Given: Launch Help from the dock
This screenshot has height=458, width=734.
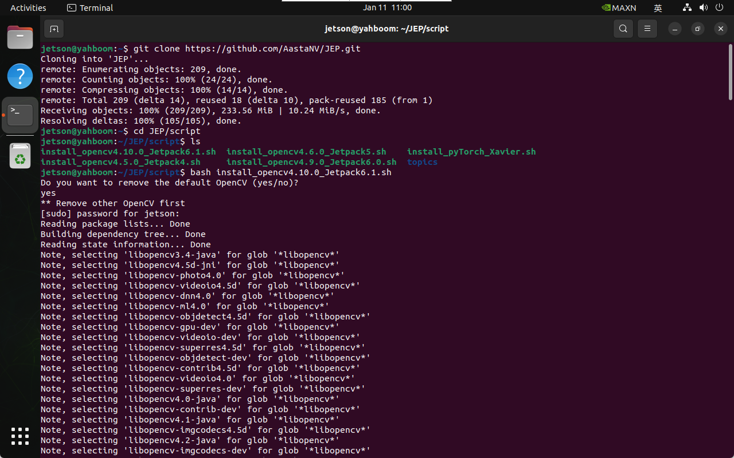Looking at the screenshot, I should (x=20, y=76).
